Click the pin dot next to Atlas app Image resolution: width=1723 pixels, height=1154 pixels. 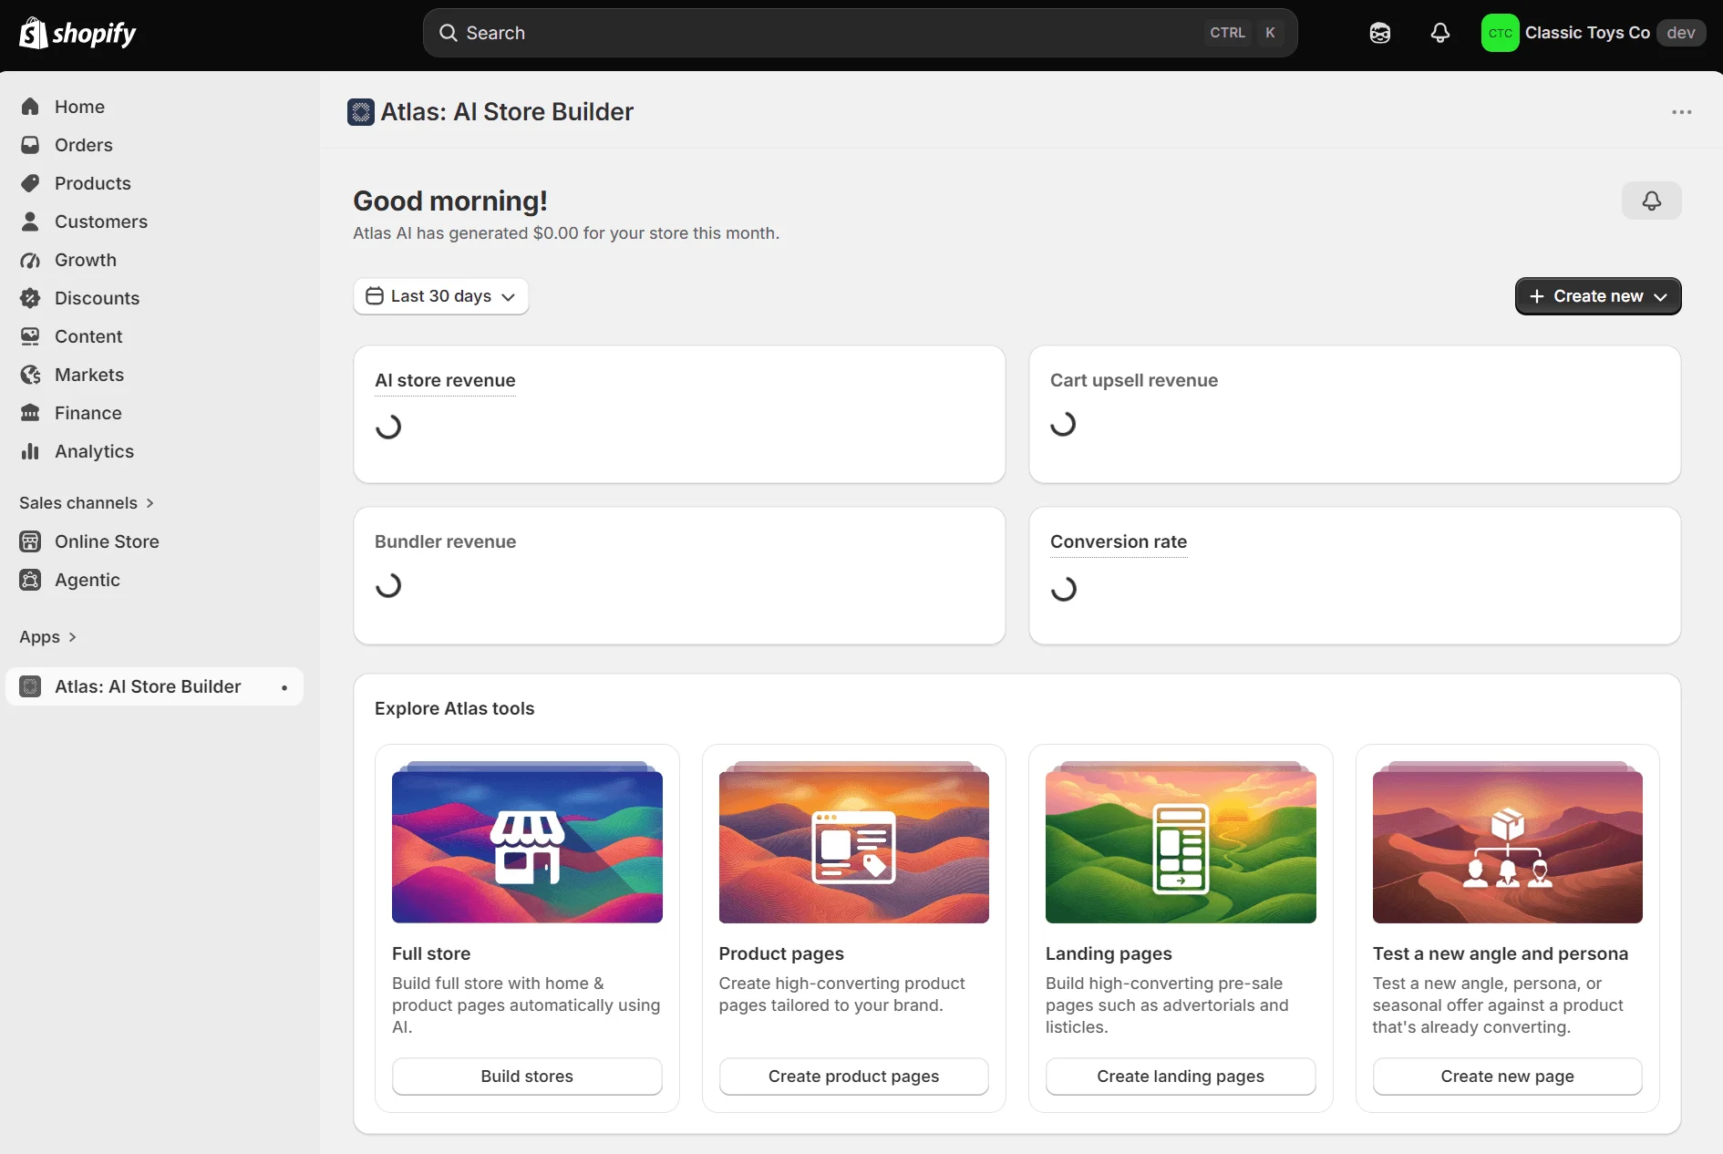(x=284, y=687)
